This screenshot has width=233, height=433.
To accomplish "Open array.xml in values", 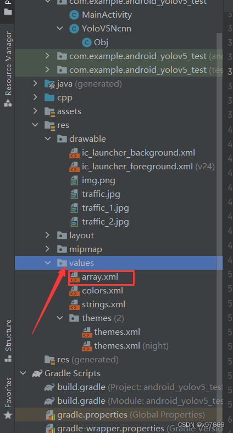I will 100,277.
